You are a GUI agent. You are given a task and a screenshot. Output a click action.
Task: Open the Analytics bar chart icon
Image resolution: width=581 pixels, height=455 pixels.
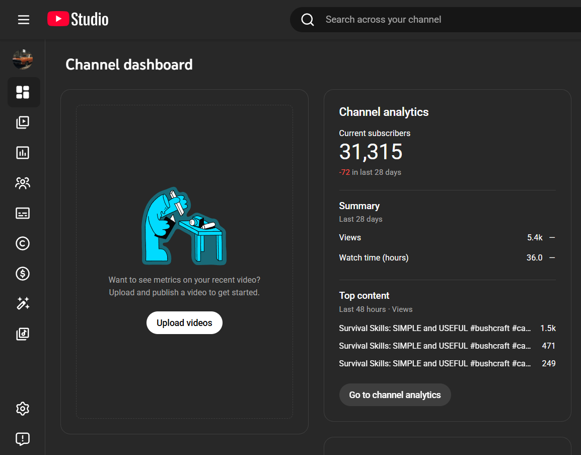click(x=23, y=153)
